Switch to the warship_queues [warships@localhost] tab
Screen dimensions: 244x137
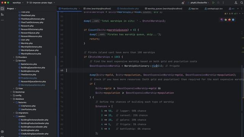coord(164,9)
